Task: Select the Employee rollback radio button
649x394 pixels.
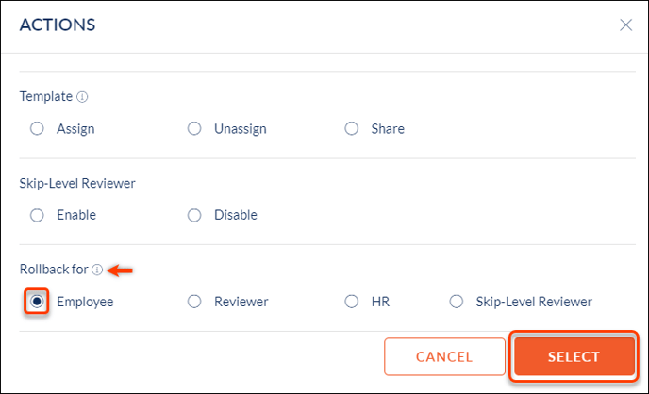Action: click(x=37, y=302)
